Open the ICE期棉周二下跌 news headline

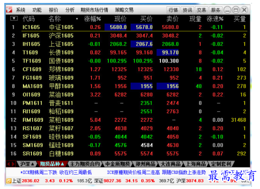click(56, 172)
